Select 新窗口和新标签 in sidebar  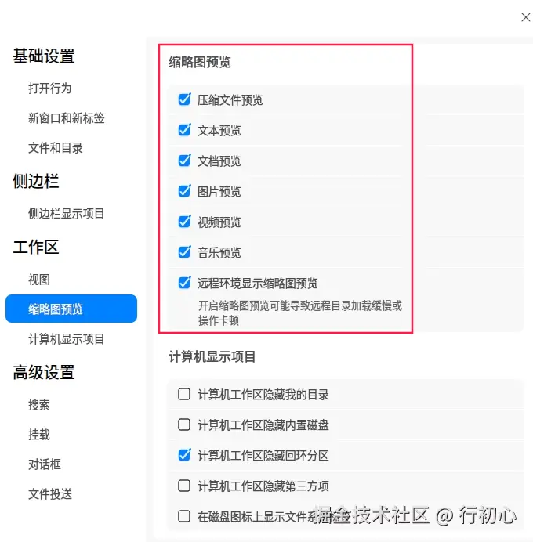(67, 118)
